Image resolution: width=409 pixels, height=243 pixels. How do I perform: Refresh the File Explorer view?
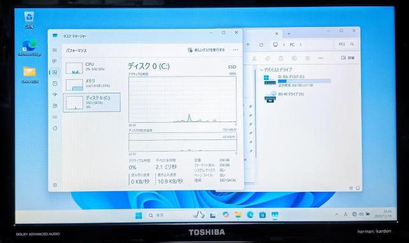tap(261, 45)
